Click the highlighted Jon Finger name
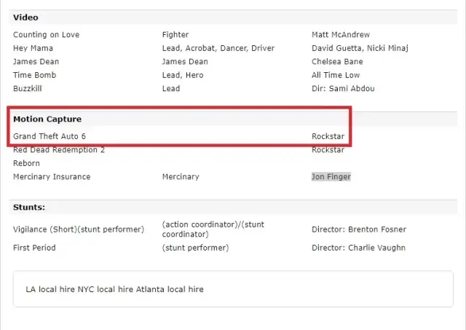466x330 pixels. pos(331,177)
